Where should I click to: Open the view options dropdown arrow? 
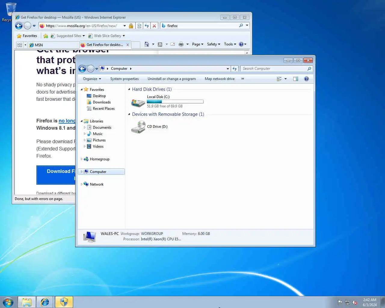click(x=285, y=79)
